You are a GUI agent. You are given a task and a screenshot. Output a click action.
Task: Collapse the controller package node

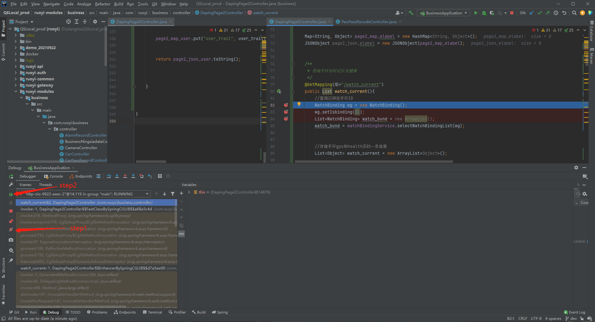click(49, 129)
